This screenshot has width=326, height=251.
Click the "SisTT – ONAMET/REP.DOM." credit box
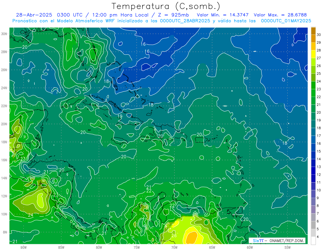click(x=277, y=240)
